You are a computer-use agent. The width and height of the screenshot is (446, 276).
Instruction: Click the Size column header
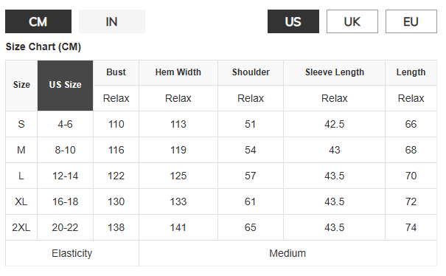(21, 85)
